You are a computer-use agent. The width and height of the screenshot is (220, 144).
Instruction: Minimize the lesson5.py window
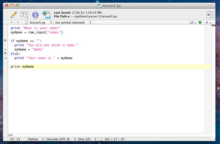12,6
